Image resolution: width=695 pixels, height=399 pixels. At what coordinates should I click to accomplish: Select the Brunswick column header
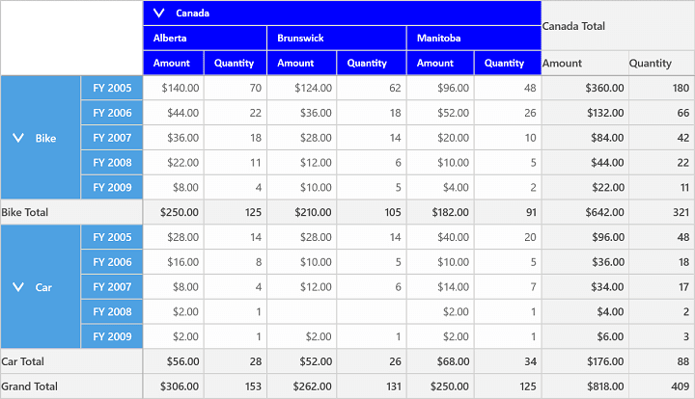[337, 38]
